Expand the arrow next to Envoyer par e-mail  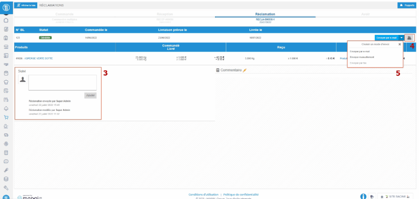[401, 37]
